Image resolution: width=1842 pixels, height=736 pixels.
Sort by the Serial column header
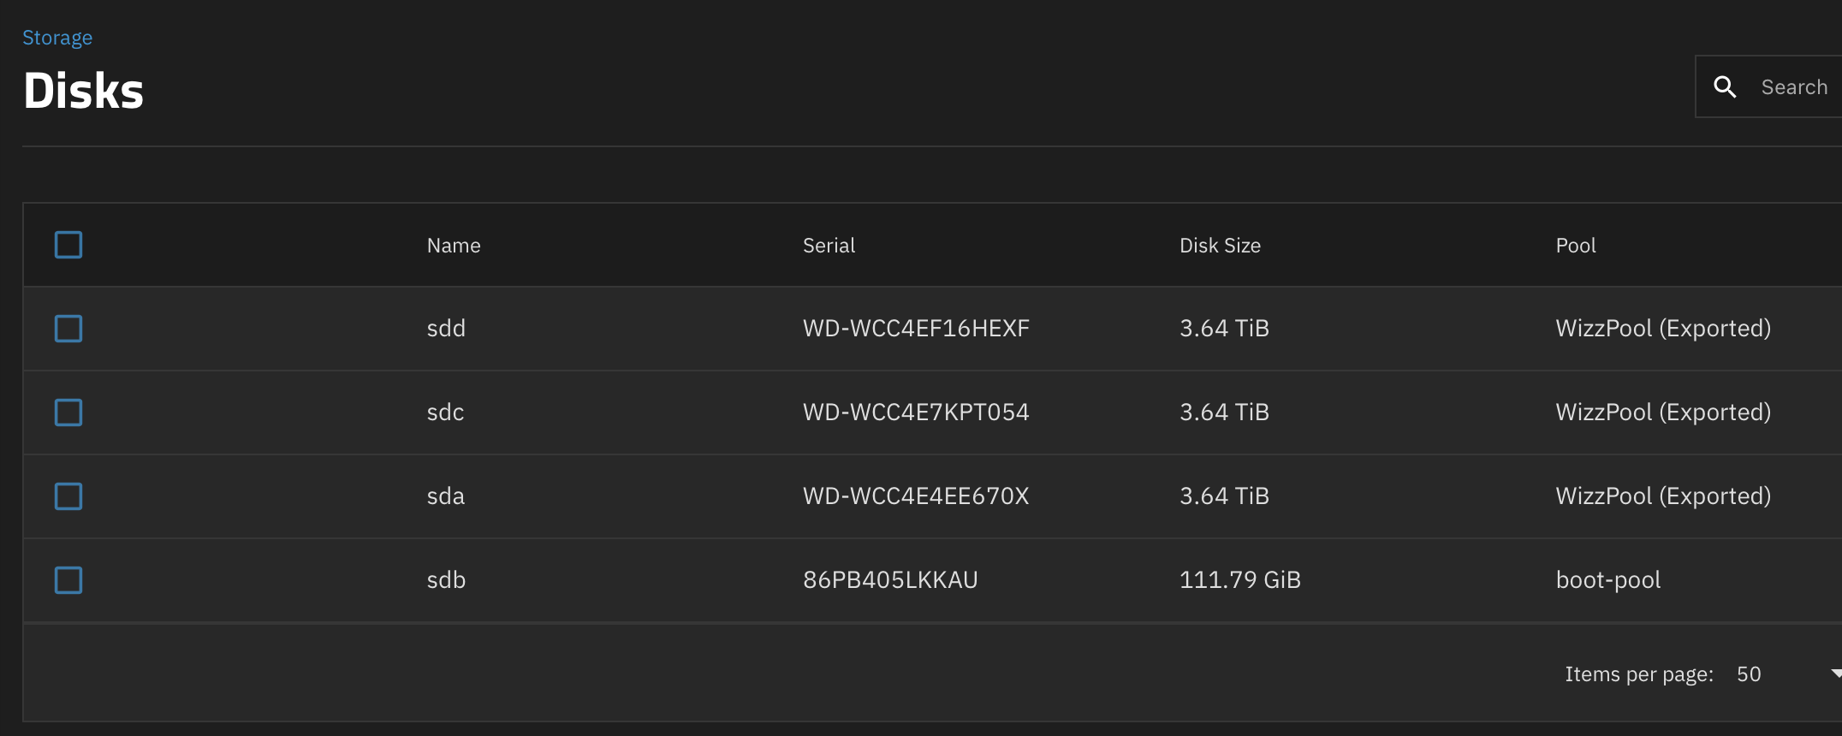click(x=829, y=246)
